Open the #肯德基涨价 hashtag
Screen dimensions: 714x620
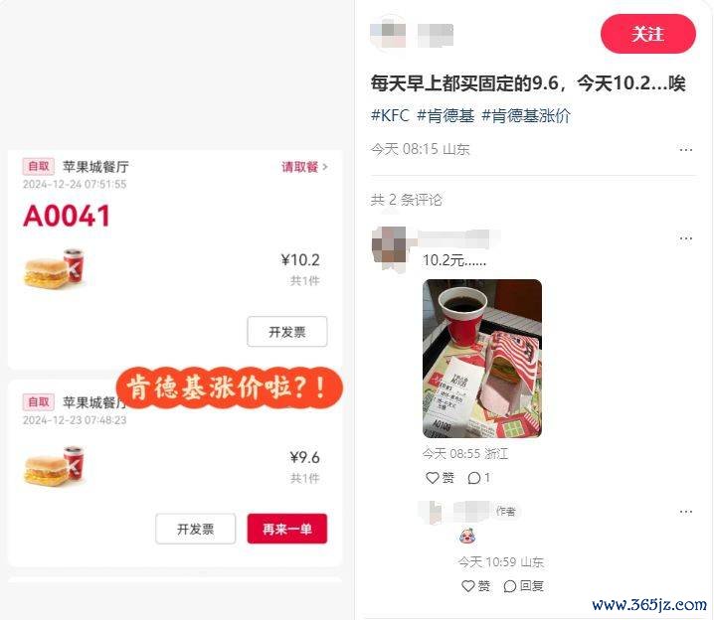[x=526, y=115]
